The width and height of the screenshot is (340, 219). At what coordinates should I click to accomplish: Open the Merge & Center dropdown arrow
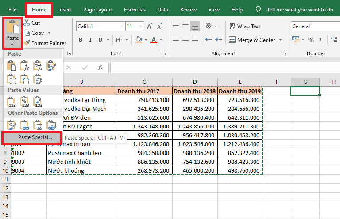pyautogui.click(x=281, y=40)
